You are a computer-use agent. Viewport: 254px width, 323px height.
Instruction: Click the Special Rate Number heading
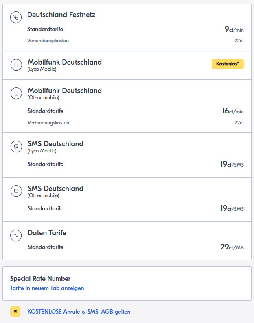(40, 279)
